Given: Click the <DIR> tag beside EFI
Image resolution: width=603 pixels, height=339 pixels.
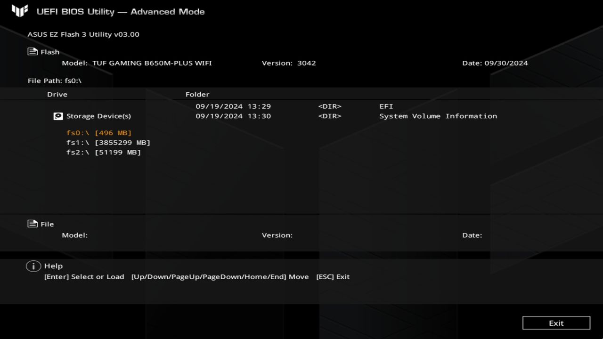Looking at the screenshot, I should coord(330,106).
